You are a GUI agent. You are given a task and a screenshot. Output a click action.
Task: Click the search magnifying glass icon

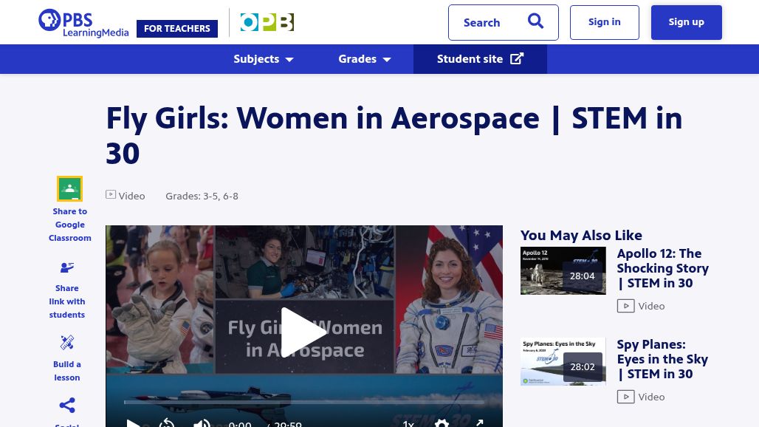[x=535, y=22]
